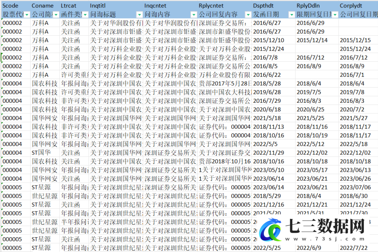Expand the 问询内容 column filter arrow
Screen dimensions: 378x252
coord(193,15)
